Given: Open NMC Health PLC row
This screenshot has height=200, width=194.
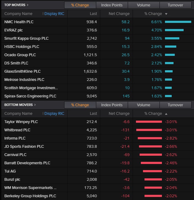Looking at the screenshot, I should click(19, 22).
